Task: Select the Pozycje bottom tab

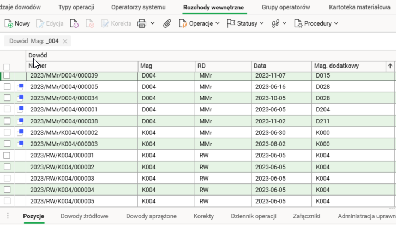Action: 34,216
